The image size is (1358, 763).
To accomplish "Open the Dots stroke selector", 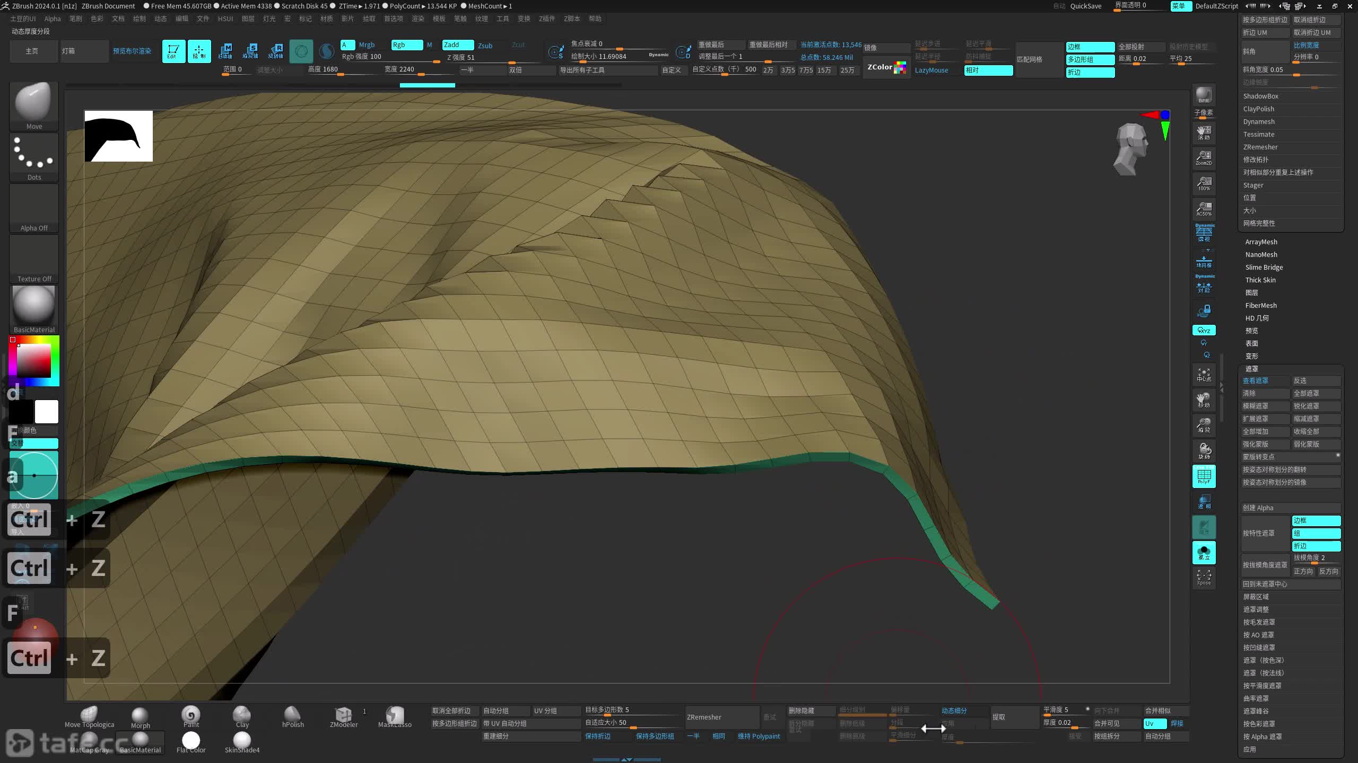I will (x=34, y=157).
